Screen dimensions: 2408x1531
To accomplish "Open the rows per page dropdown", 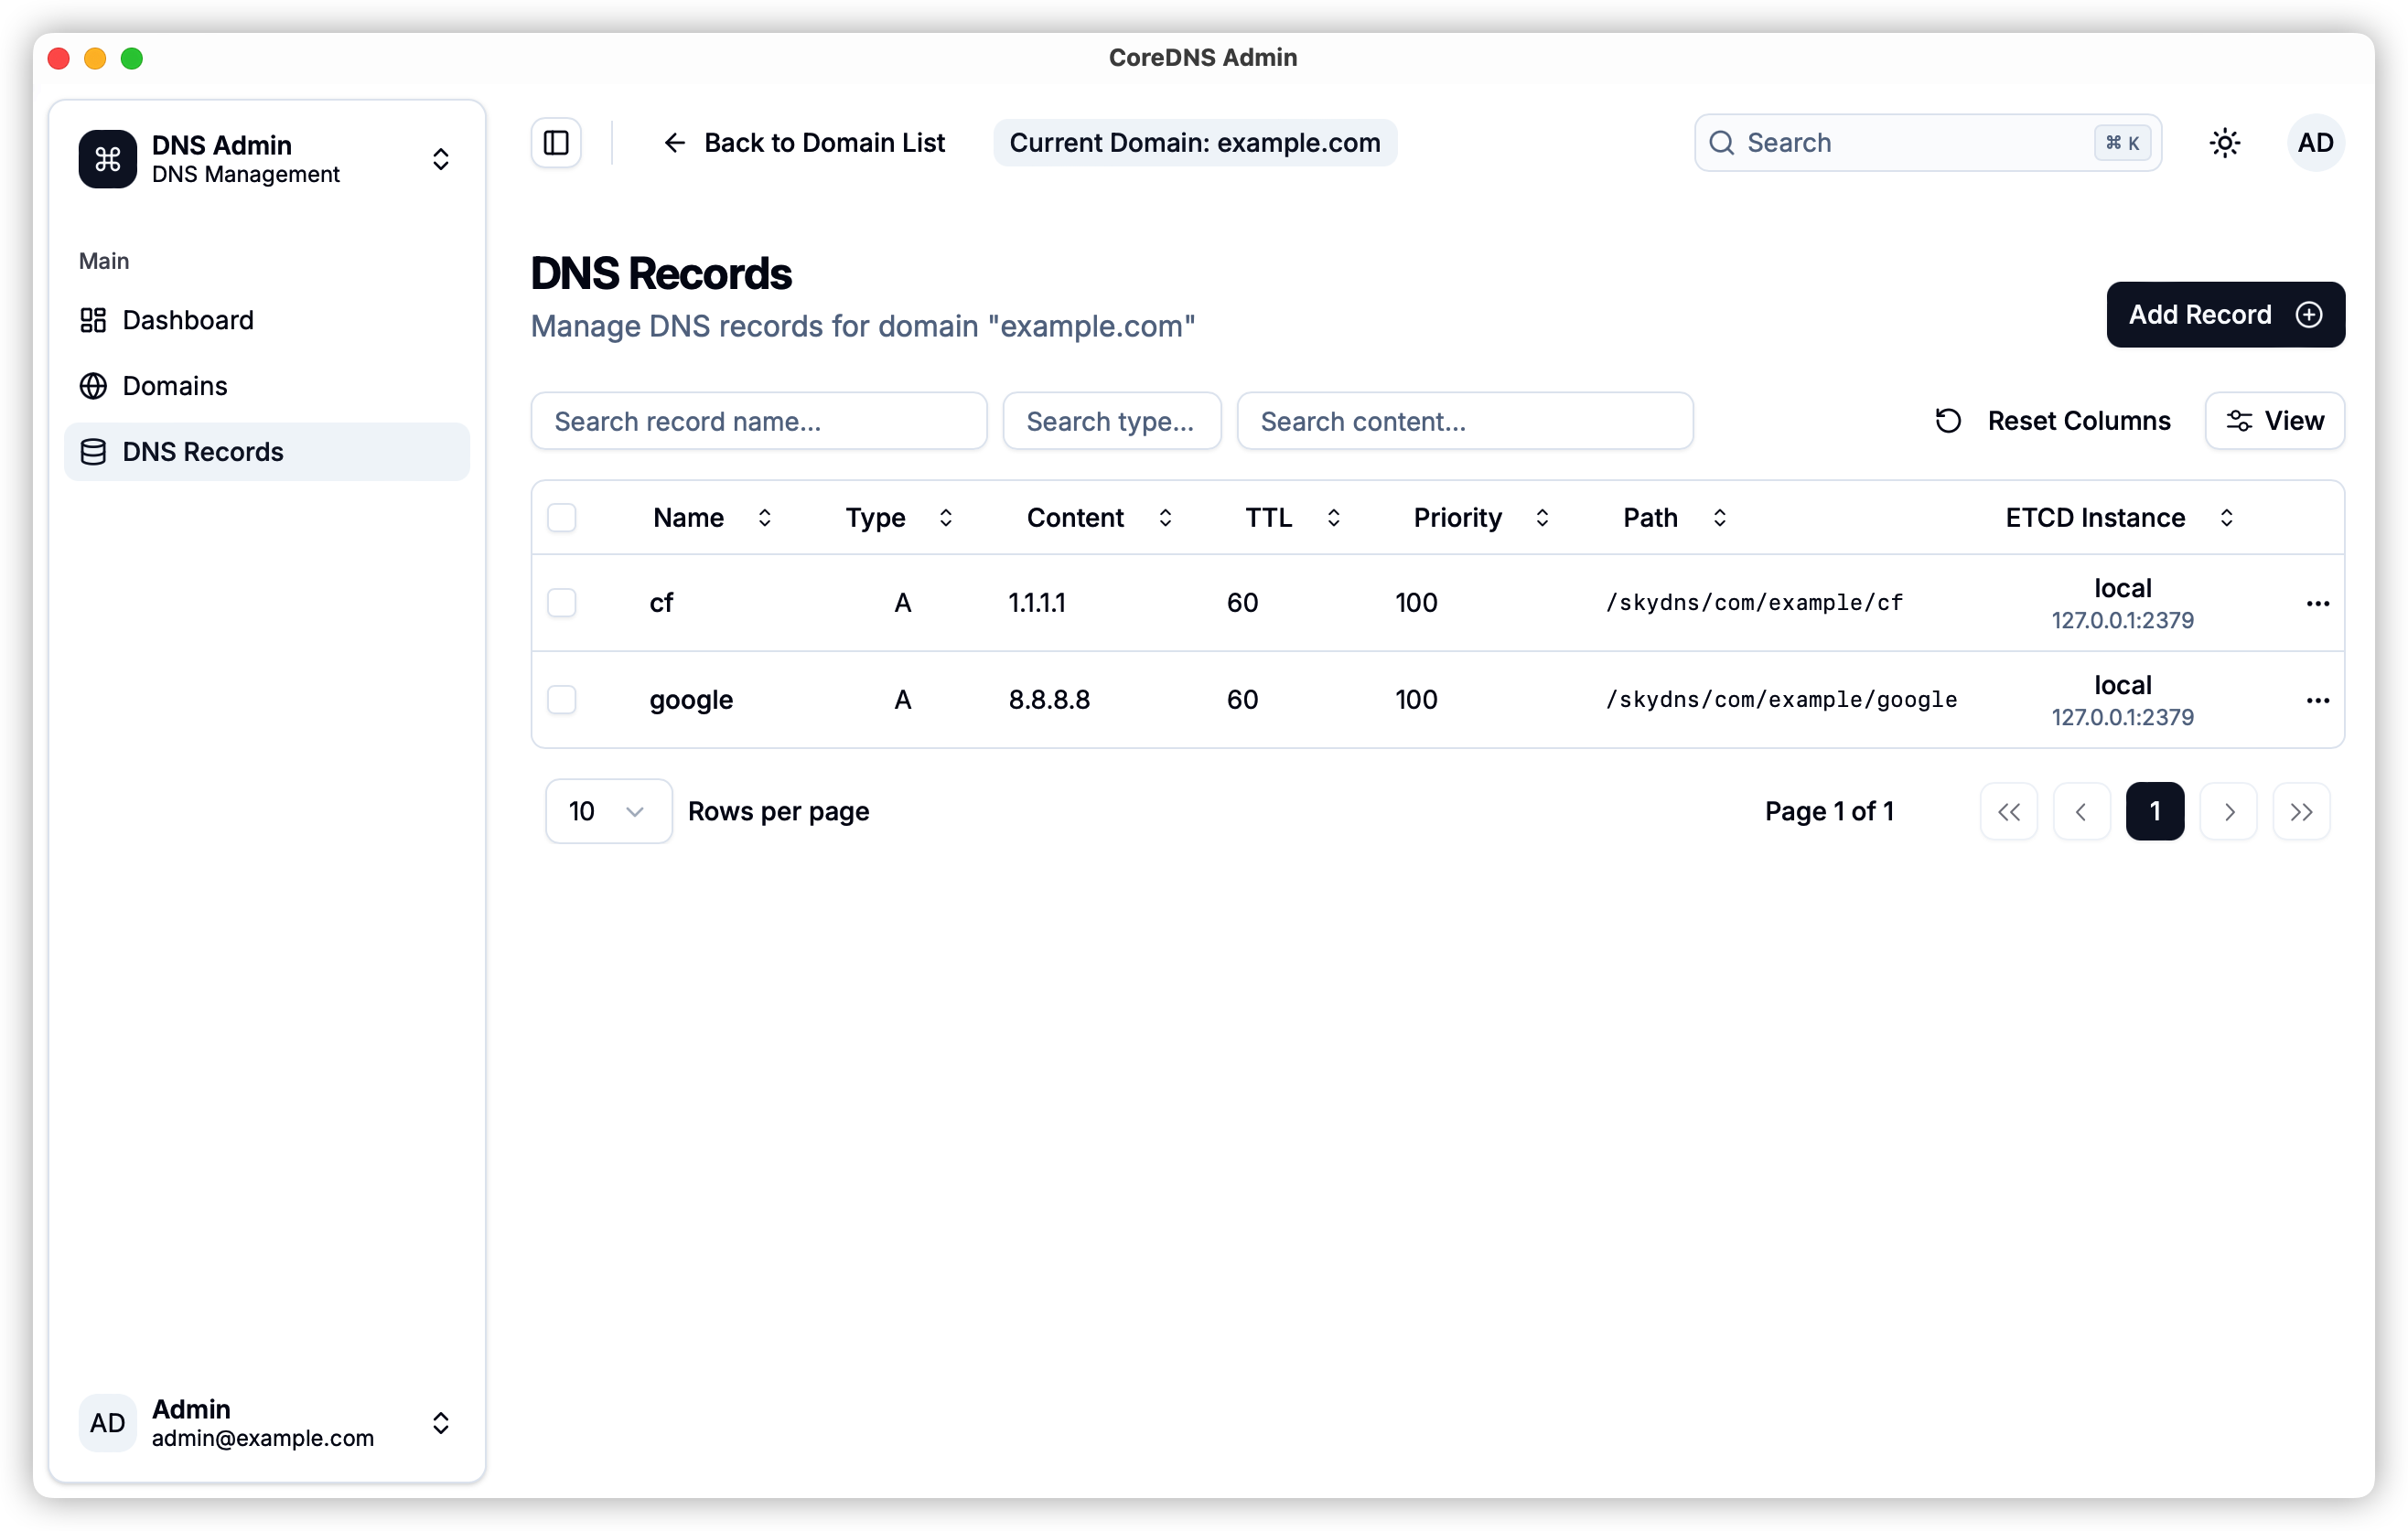I will 607,811.
